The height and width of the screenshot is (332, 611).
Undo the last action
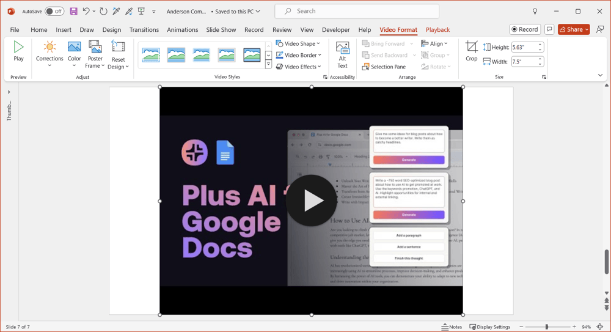86,12
